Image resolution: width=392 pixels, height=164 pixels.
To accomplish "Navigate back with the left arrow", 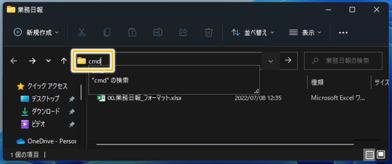I will (14, 61).
